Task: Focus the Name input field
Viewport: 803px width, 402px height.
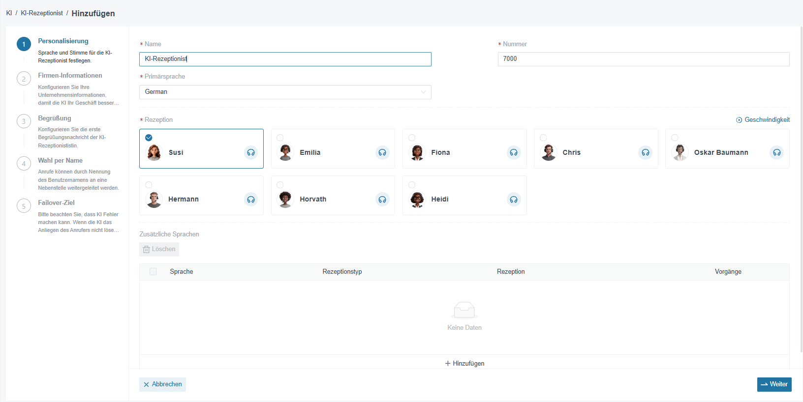Action: (285, 59)
